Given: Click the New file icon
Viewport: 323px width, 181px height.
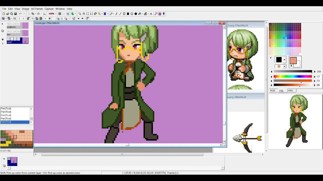Looking at the screenshot, I should click(4, 14).
